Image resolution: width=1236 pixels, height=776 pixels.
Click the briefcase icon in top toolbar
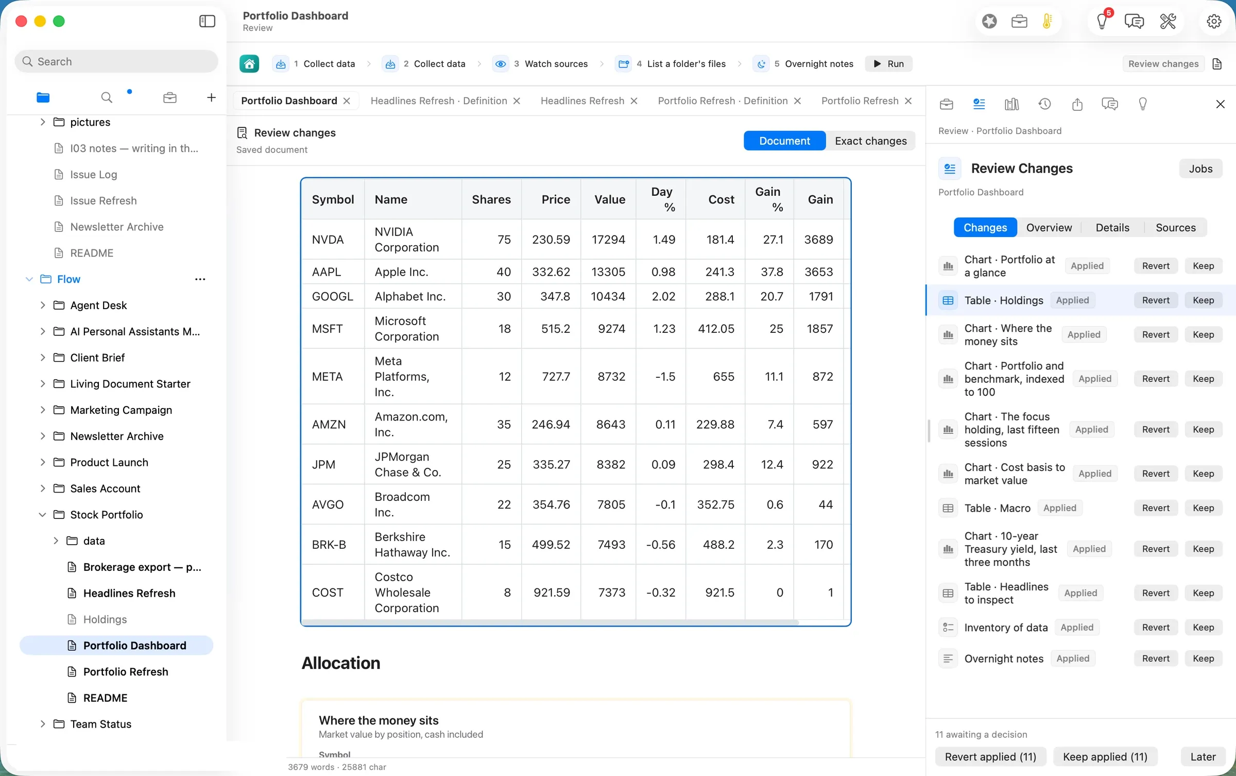(x=1019, y=21)
